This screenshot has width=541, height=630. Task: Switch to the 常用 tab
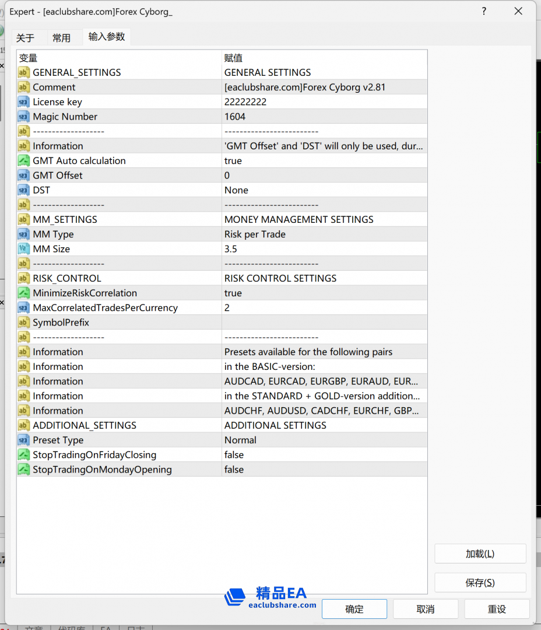(x=61, y=38)
